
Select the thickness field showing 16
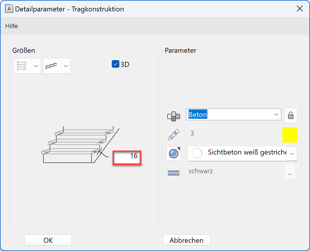(x=127, y=157)
